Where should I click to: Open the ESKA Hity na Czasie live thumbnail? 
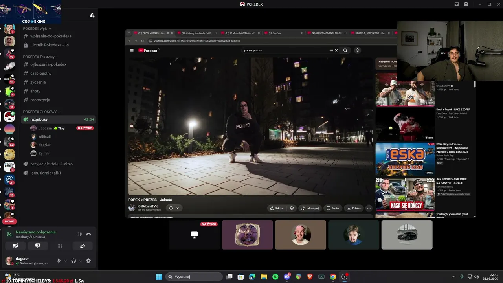click(x=405, y=160)
